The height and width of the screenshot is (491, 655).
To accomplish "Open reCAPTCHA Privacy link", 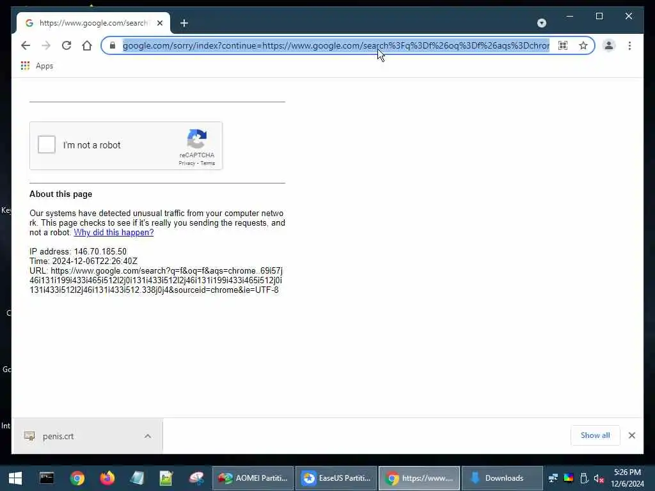I will [x=187, y=163].
